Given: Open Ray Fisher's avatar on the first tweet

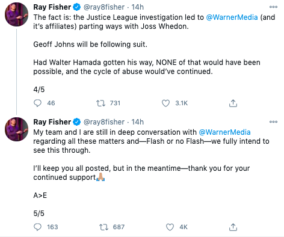Looking at the screenshot, I should pos(17,14).
